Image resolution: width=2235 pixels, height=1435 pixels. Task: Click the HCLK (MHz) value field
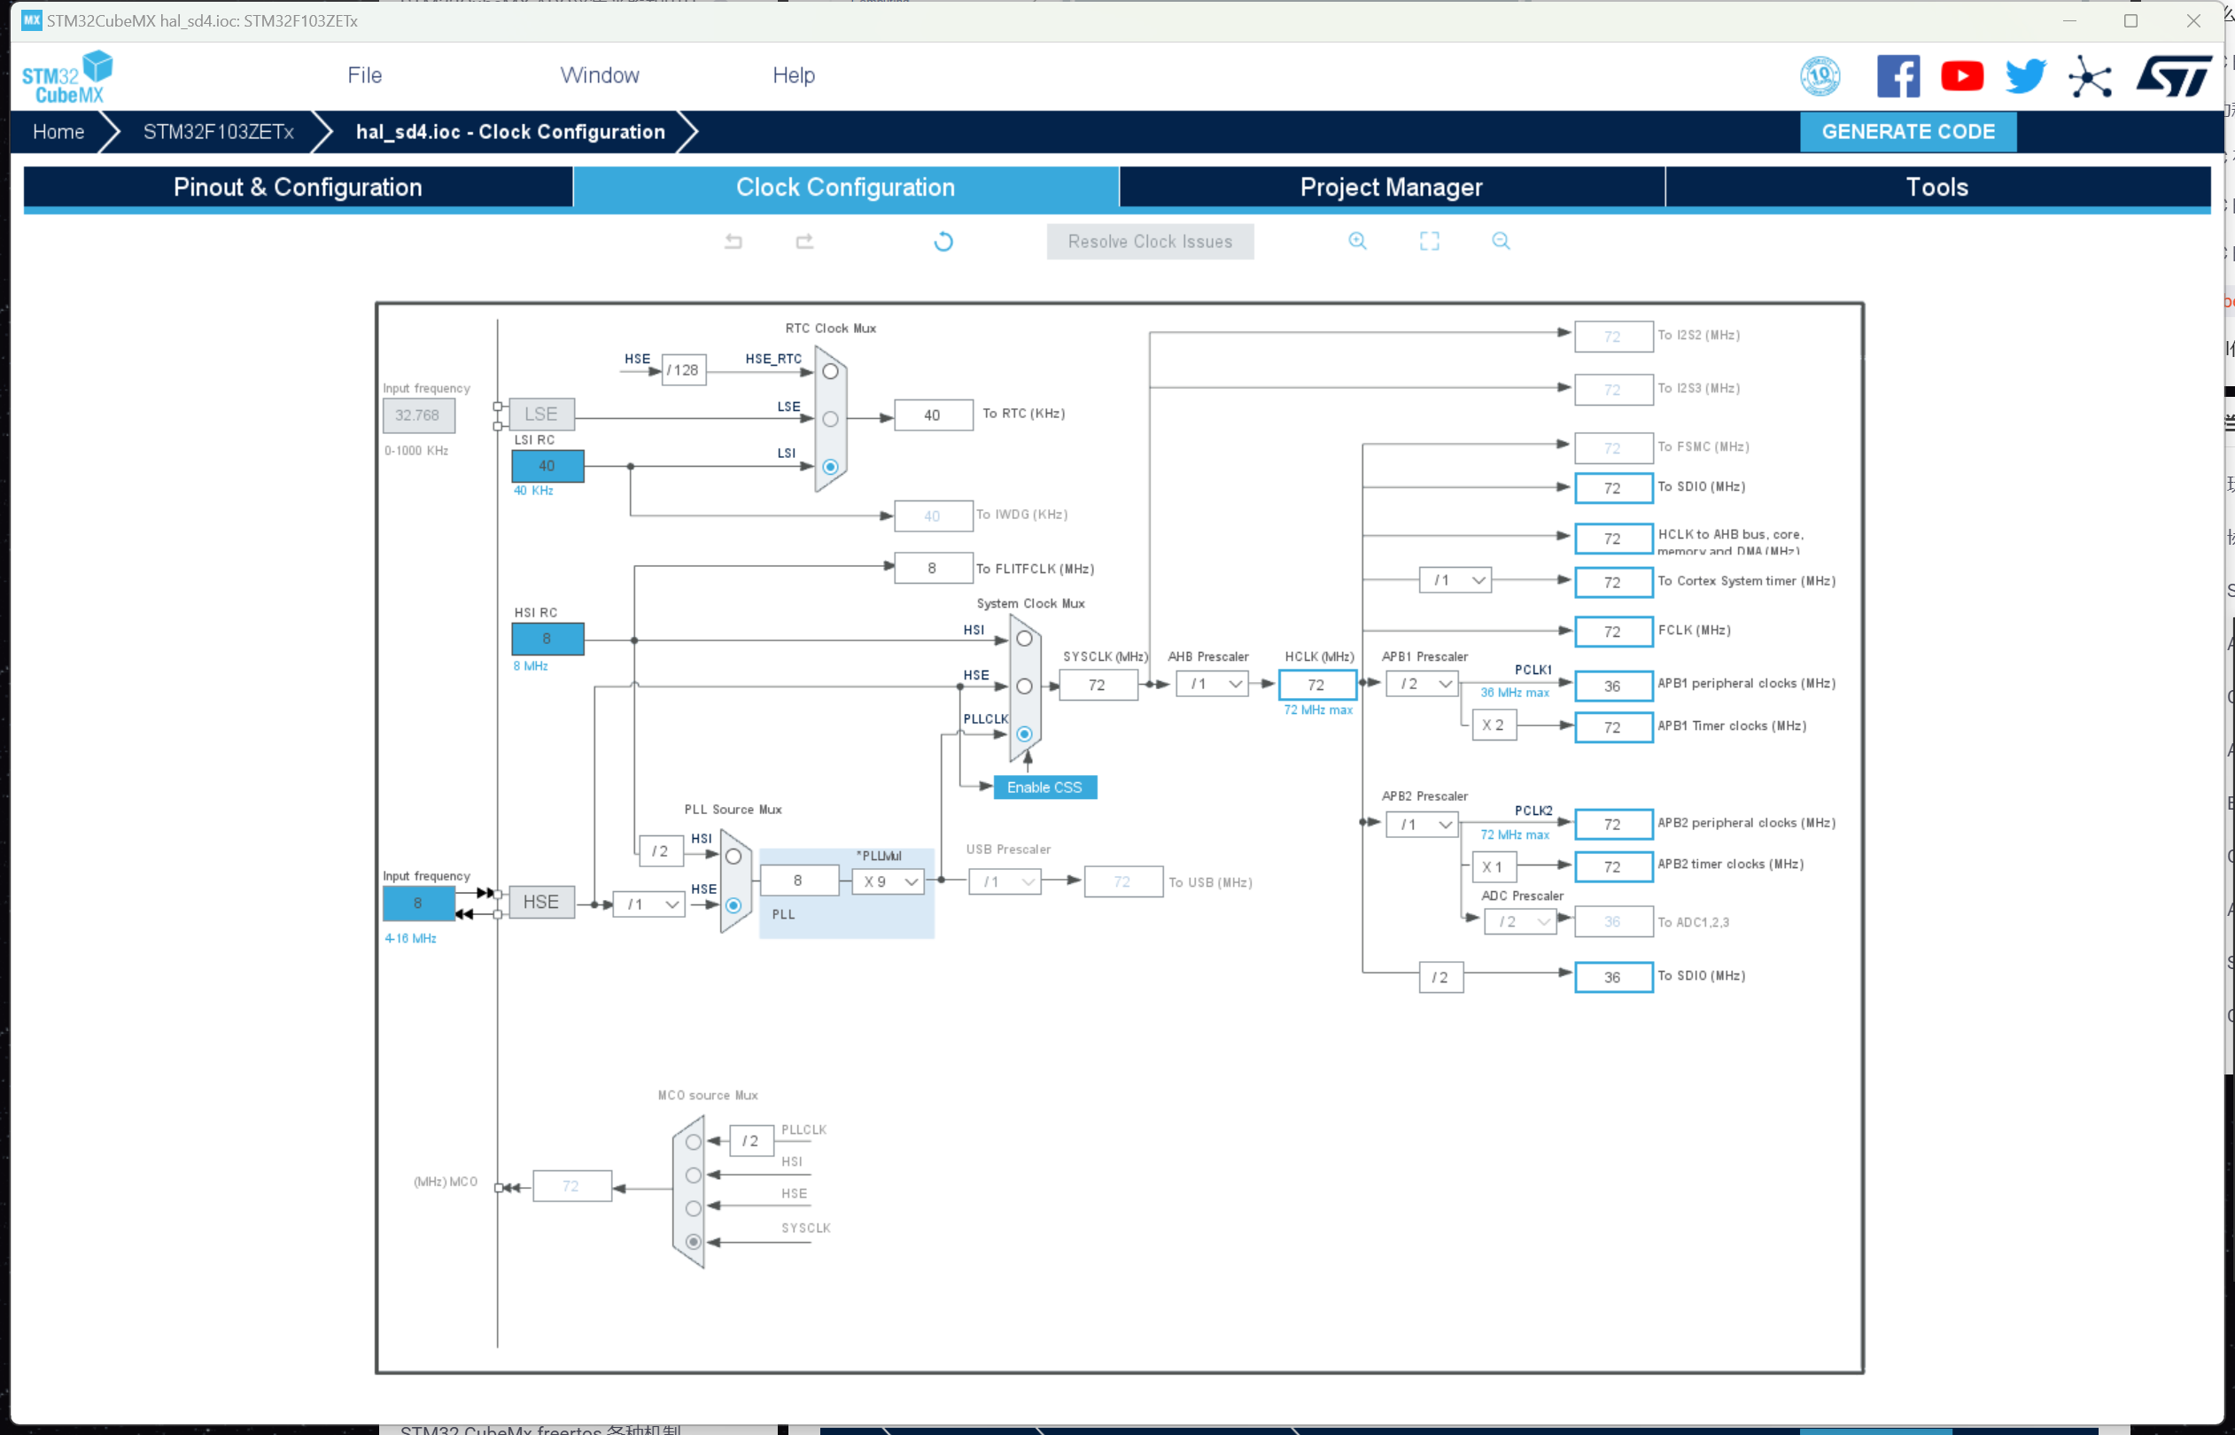(1316, 685)
